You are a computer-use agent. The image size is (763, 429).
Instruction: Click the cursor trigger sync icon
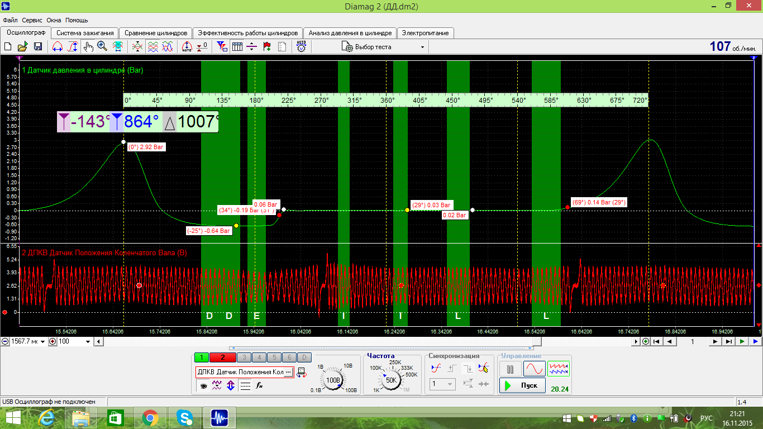tap(484, 368)
